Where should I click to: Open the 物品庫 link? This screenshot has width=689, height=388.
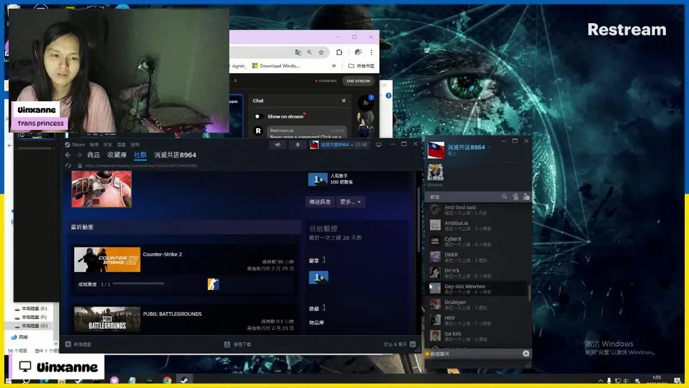pos(316,322)
